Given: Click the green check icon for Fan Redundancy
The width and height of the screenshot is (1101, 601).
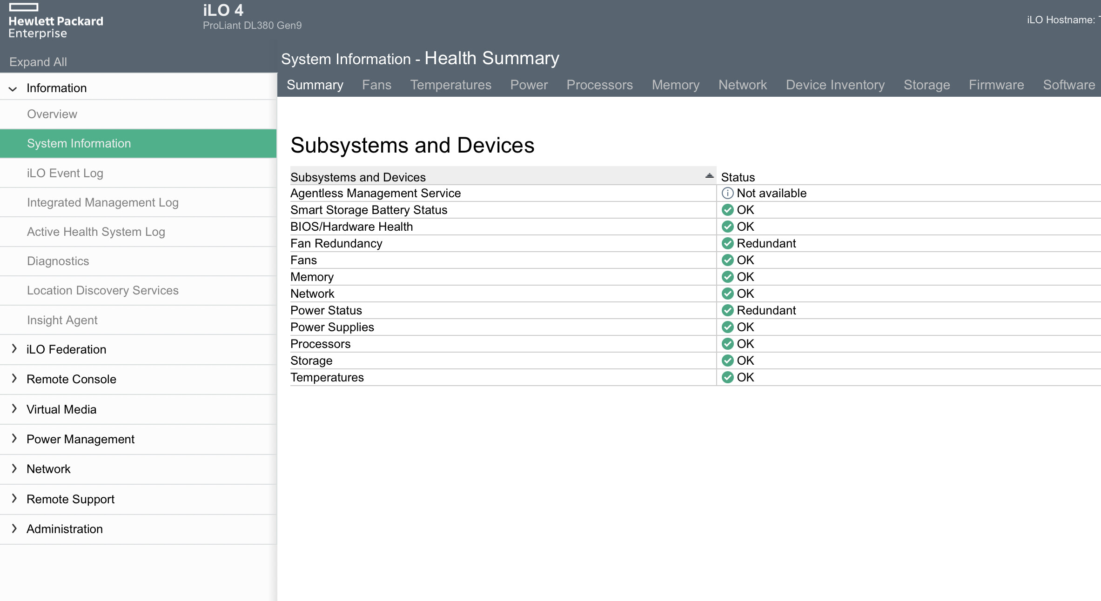Looking at the screenshot, I should tap(727, 243).
